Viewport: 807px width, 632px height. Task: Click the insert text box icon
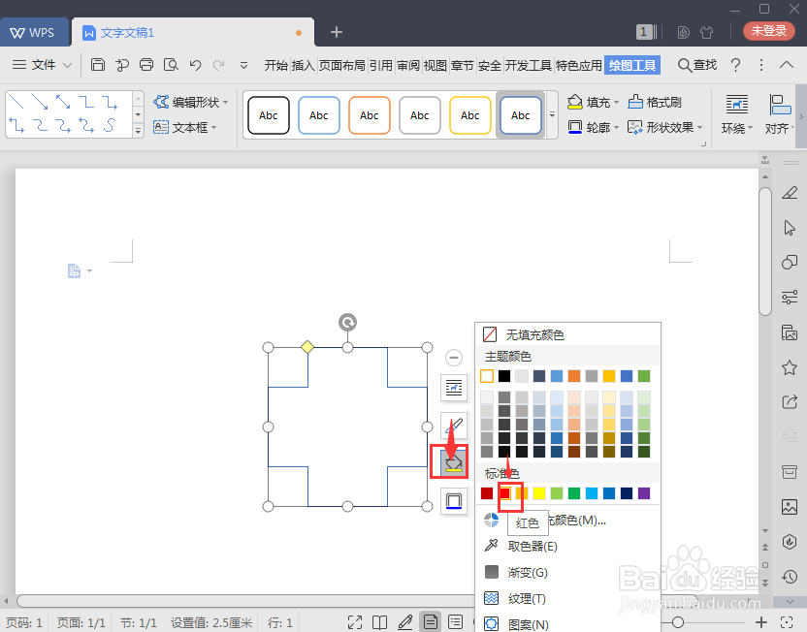161,126
